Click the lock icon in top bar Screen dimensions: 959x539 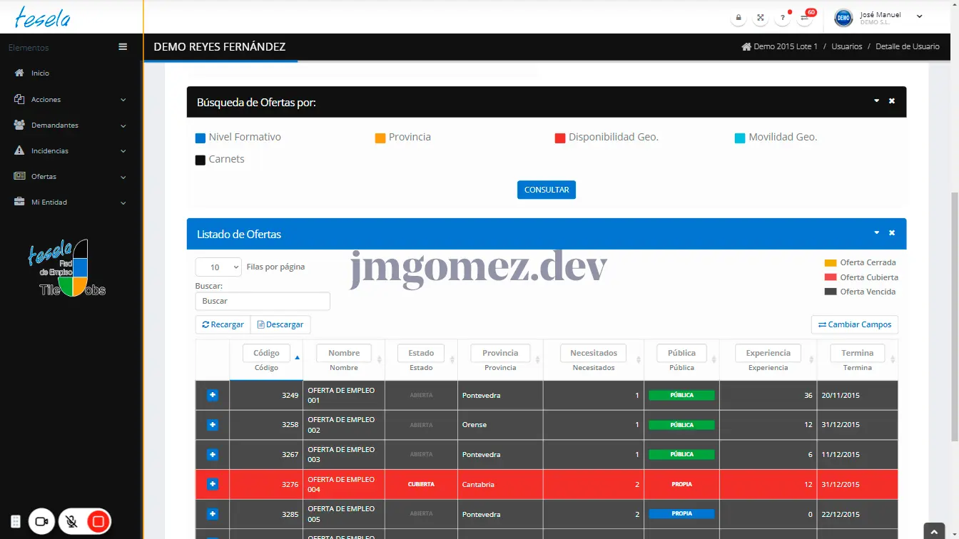(x=739, y=18)
